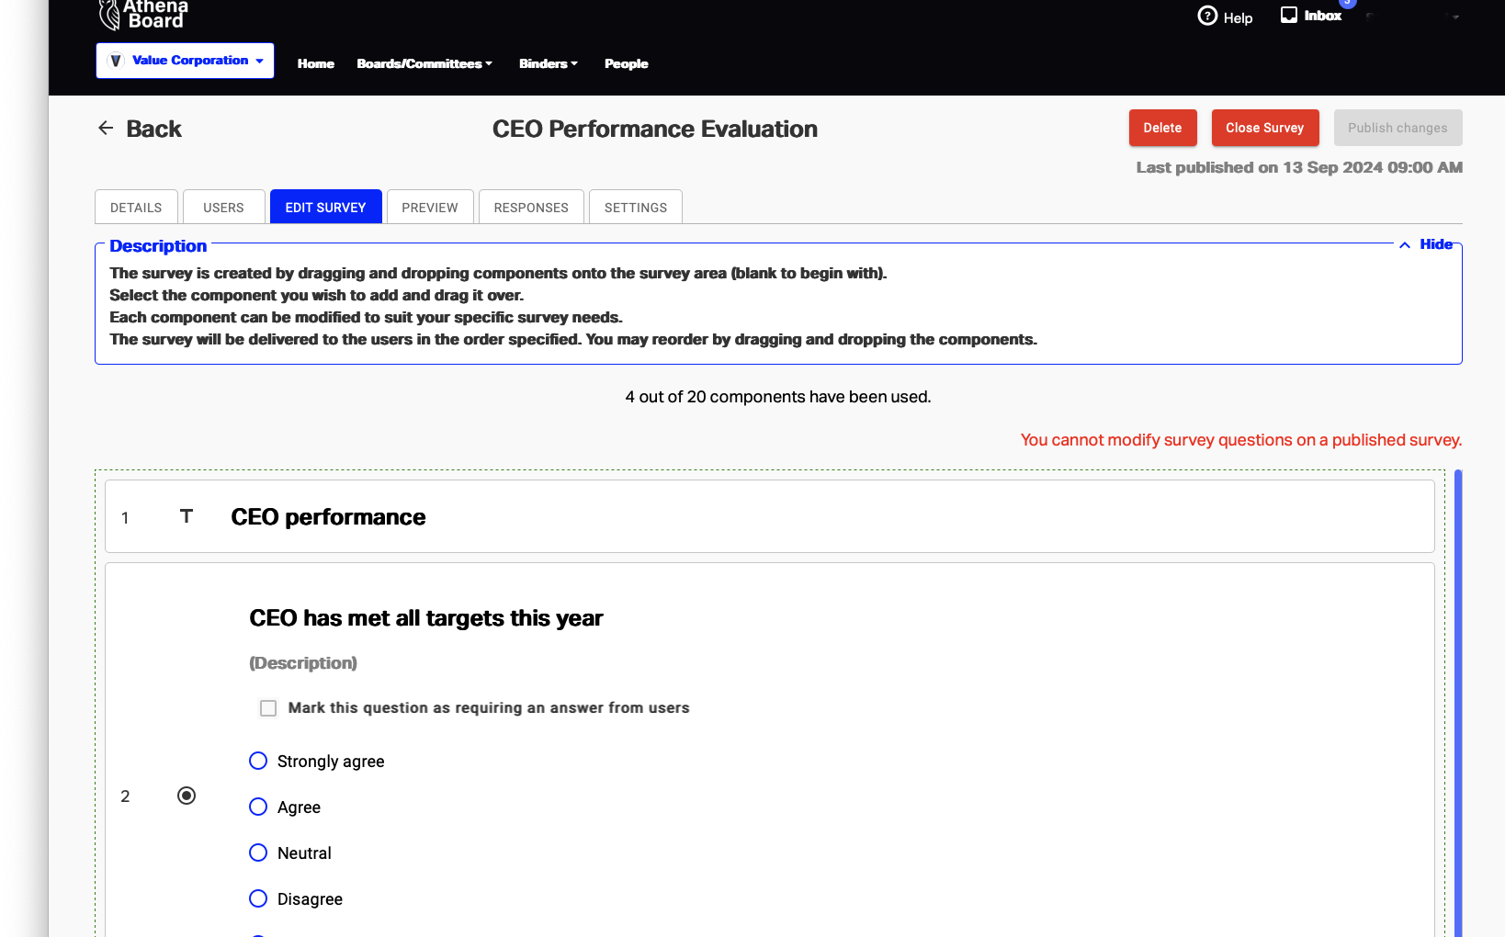Click the CEO has met all targets question
This screenshot has height=937, width=1505.
pos(426,618)
